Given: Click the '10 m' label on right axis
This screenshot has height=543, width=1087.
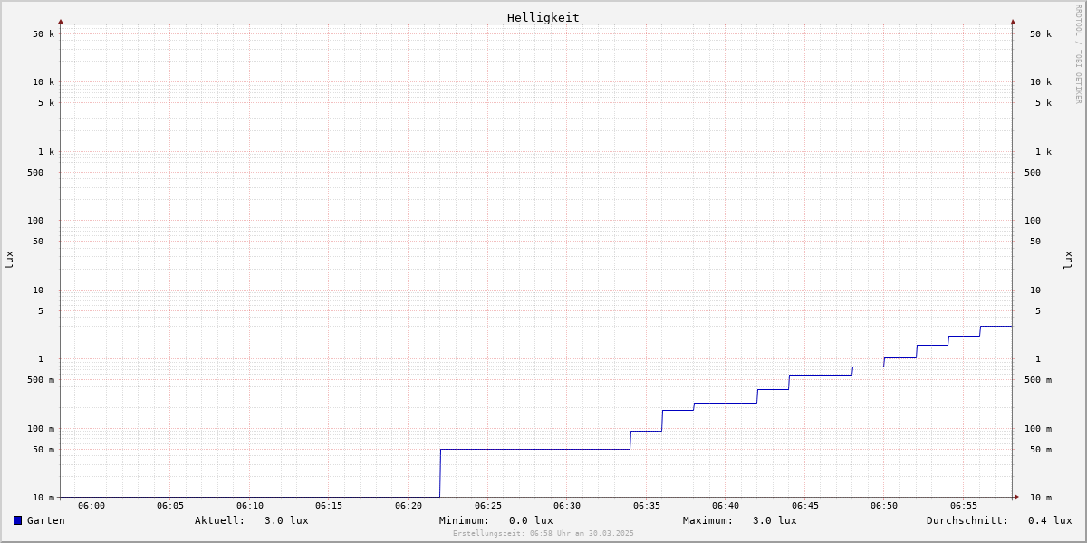Looking at the screenshot, I should click(x=1041, y=498).
